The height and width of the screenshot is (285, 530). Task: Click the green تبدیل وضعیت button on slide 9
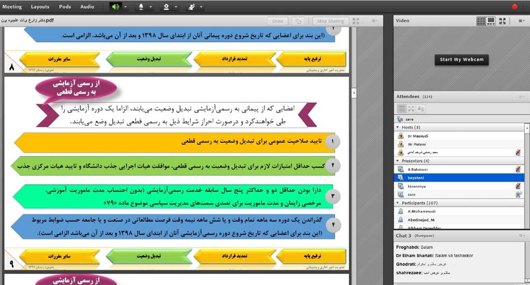coord(149,257)
